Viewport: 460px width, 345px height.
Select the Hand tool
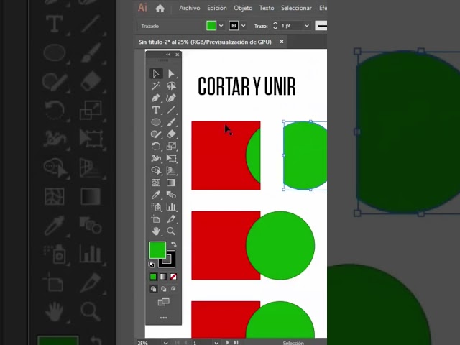pyautogui.click(x=156, y=231)
